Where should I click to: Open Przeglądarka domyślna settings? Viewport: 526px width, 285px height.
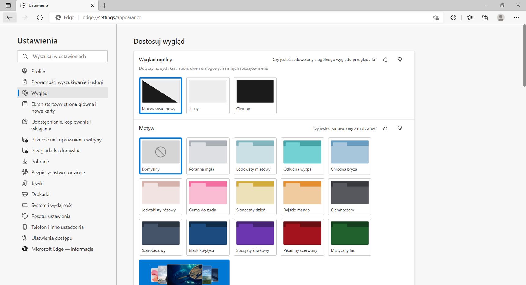(62, 151)
